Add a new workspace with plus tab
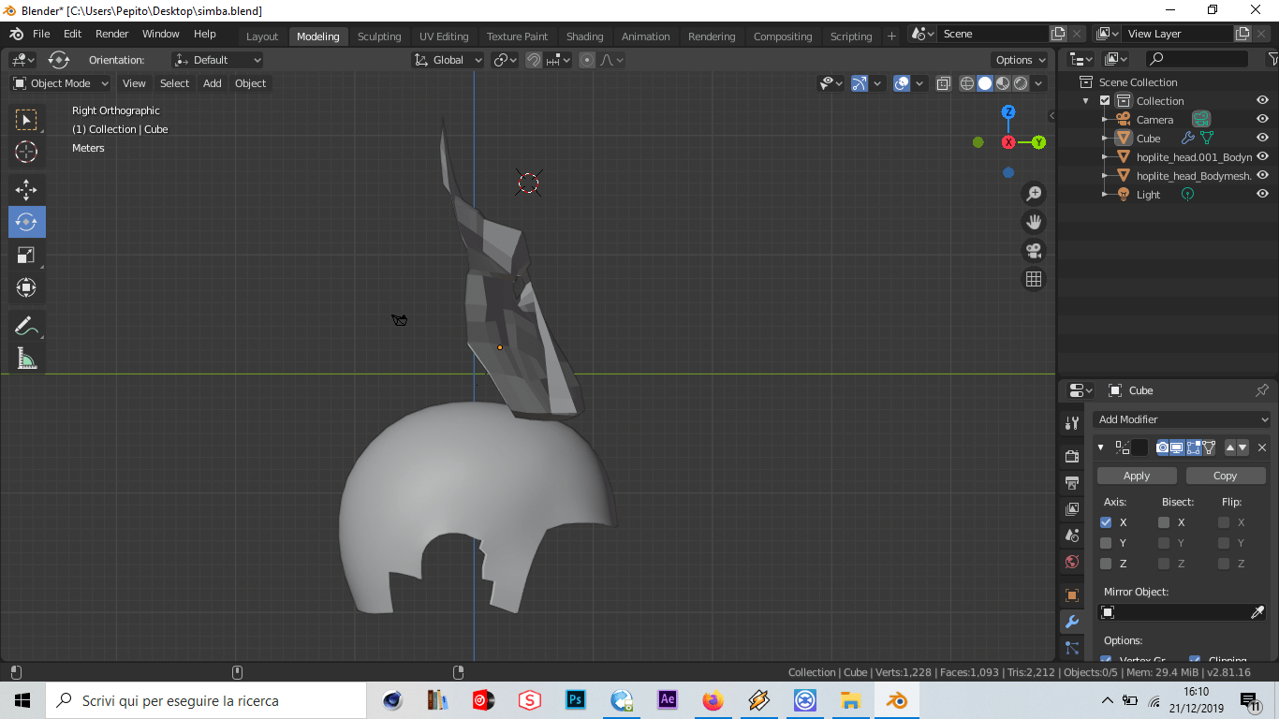The image size is (1279, 719). pyautogui.click(x=891, y=37)
